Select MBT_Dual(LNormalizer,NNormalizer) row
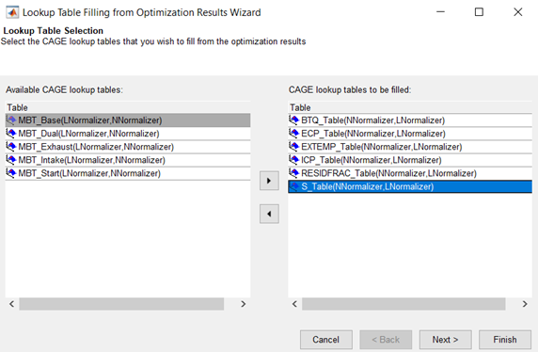 tap(128, 134)
